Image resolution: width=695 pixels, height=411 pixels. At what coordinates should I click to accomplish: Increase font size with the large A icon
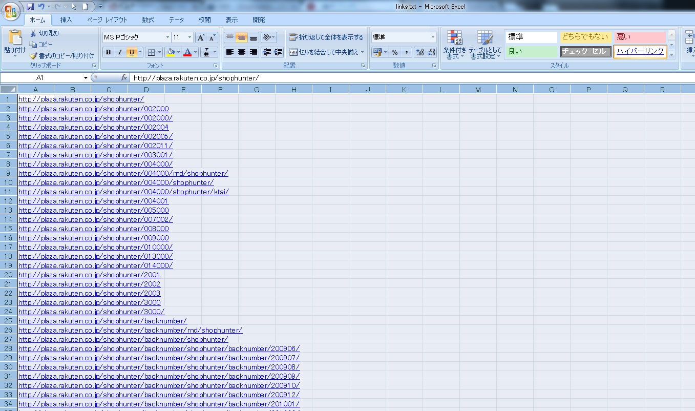tap(201, 37)
